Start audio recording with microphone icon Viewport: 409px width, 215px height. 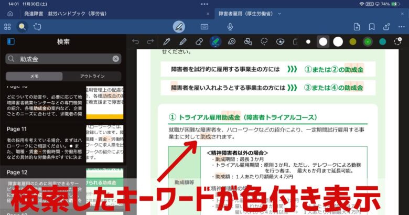(x=230, y=27)
